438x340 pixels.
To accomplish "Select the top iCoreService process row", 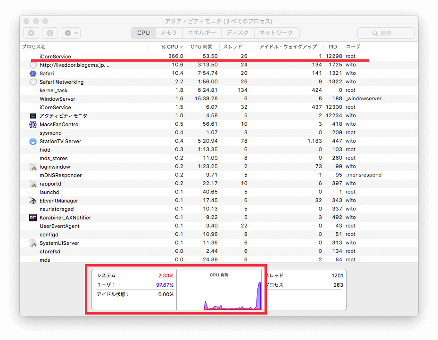I will pyautogui.click(x=219, y=57).
